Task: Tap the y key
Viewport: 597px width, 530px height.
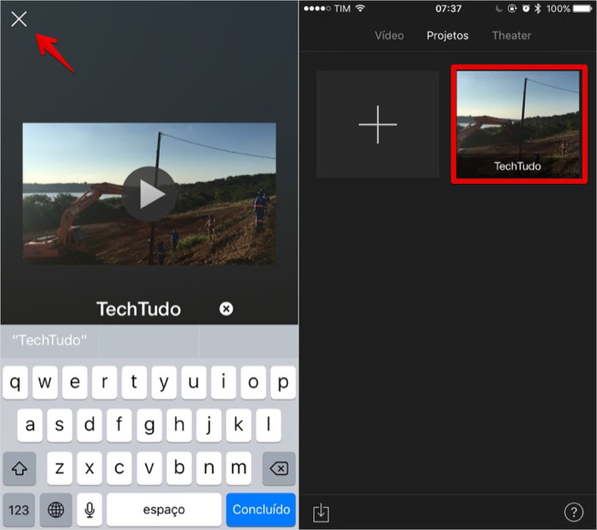Action: pos(164,383)
